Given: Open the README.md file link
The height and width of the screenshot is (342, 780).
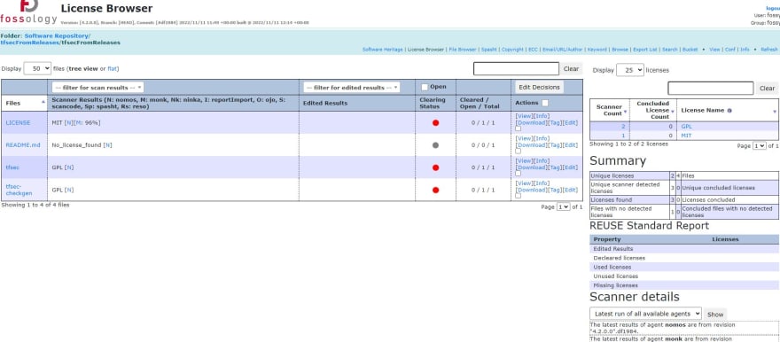Looking at the screenshot, I should (23, 145).
